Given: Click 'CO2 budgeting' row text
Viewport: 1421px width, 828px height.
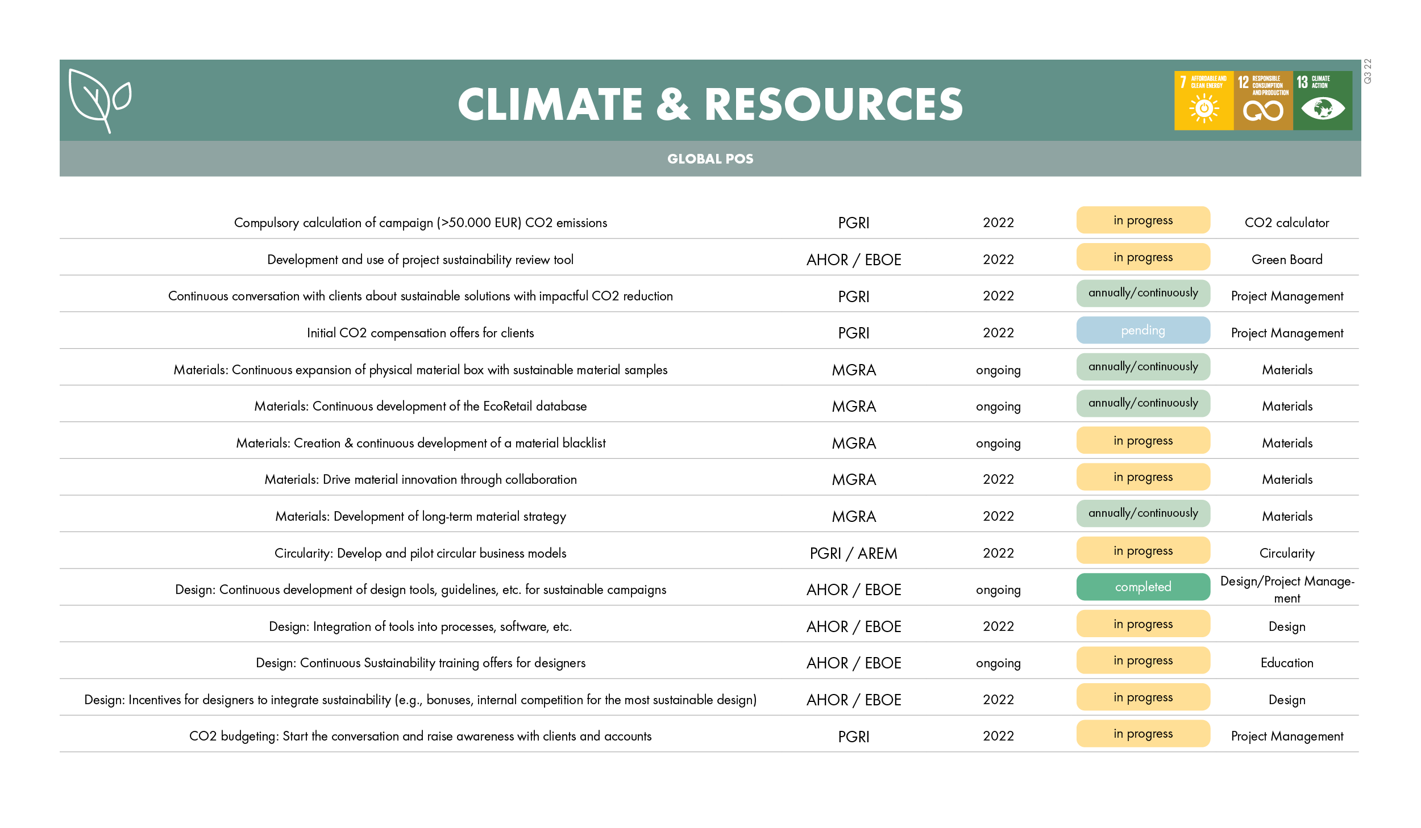Looking at the screenshot, I should (x=420, y=736).
